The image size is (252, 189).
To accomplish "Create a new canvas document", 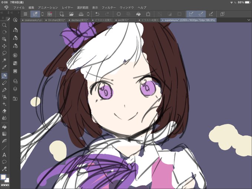I will click(x=62, y=14).
